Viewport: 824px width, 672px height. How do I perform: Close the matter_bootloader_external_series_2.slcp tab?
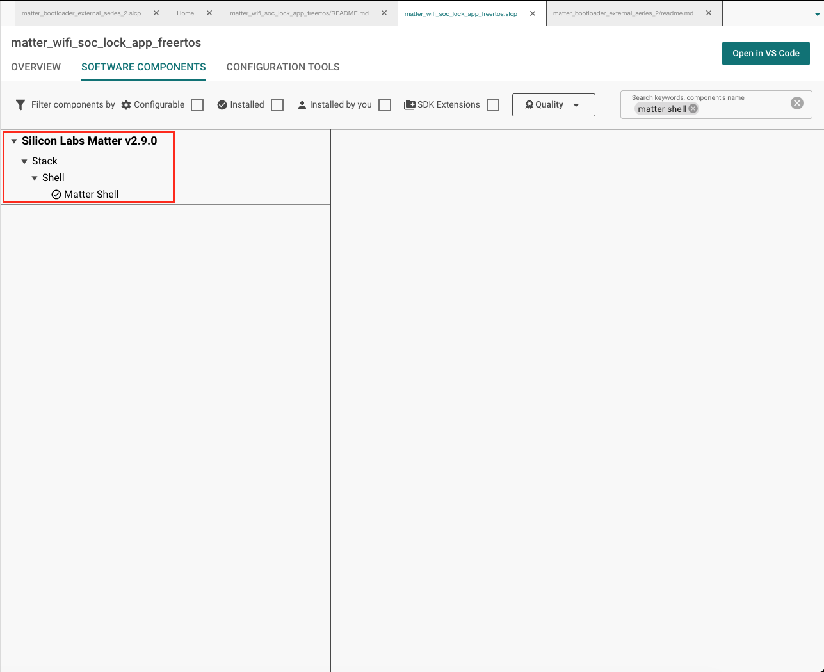tap(156, 13)
